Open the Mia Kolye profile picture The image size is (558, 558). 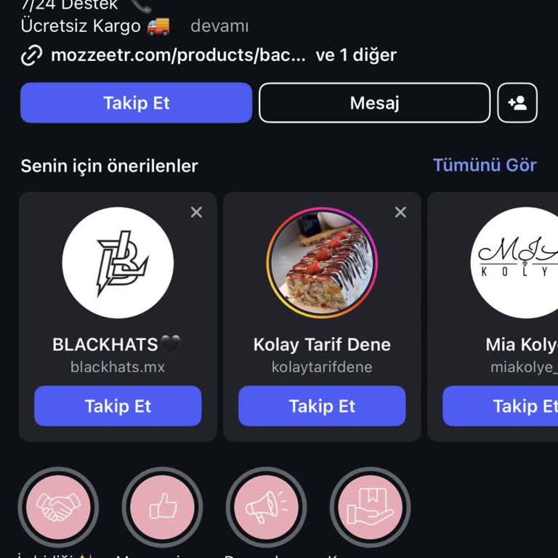[514, 263]
